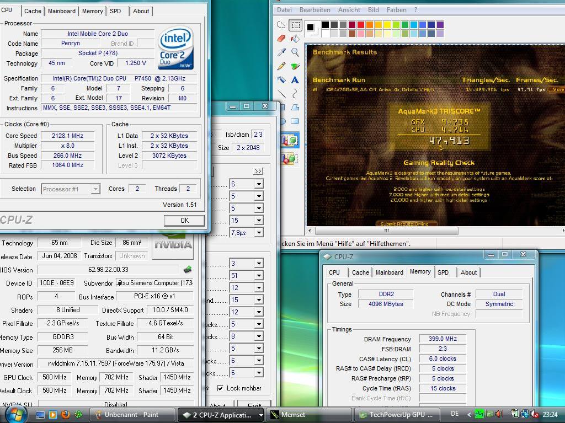Click the DE language indicator
Screen dimensions: 565x423
pyautogui.click(x=455, y=414)
